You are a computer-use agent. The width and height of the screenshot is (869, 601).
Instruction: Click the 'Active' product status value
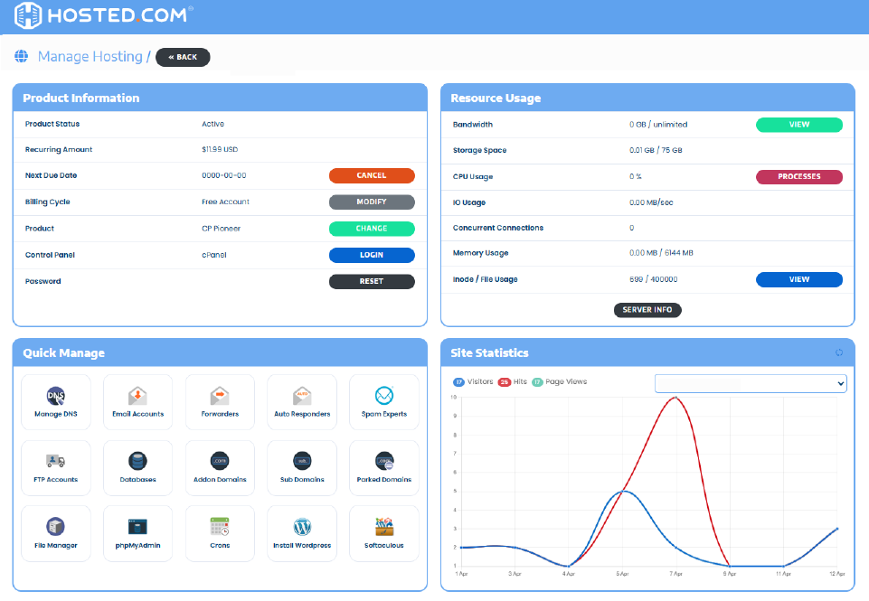coord(213,124)
